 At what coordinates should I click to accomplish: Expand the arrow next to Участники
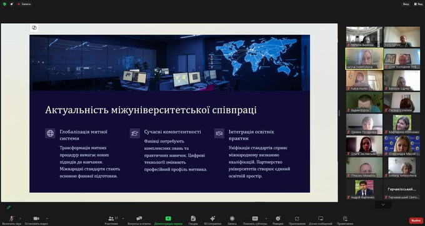[123, 218]
